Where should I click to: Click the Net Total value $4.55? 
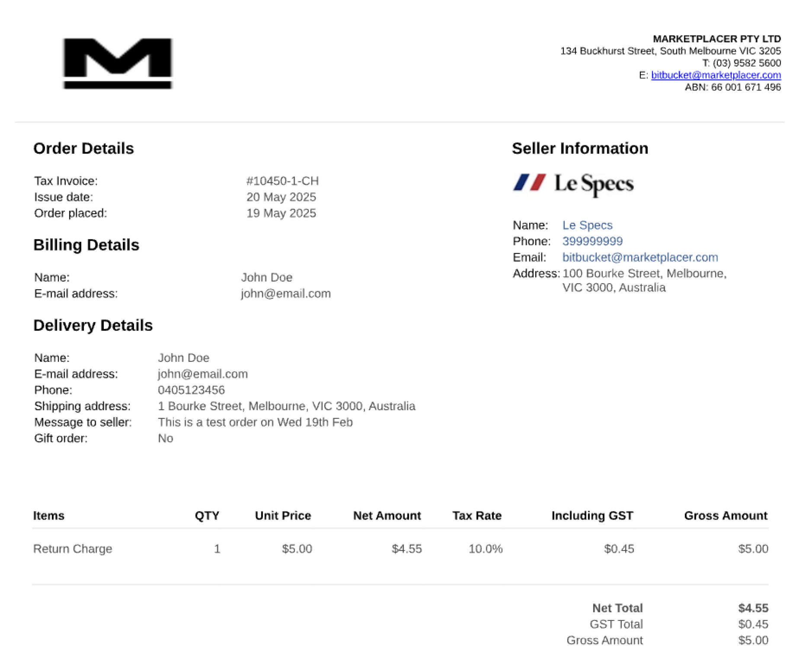[x=753, y=608]
